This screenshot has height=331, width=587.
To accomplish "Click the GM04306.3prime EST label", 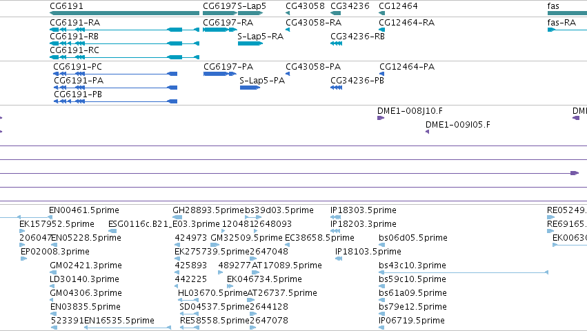I will [86, 293].
